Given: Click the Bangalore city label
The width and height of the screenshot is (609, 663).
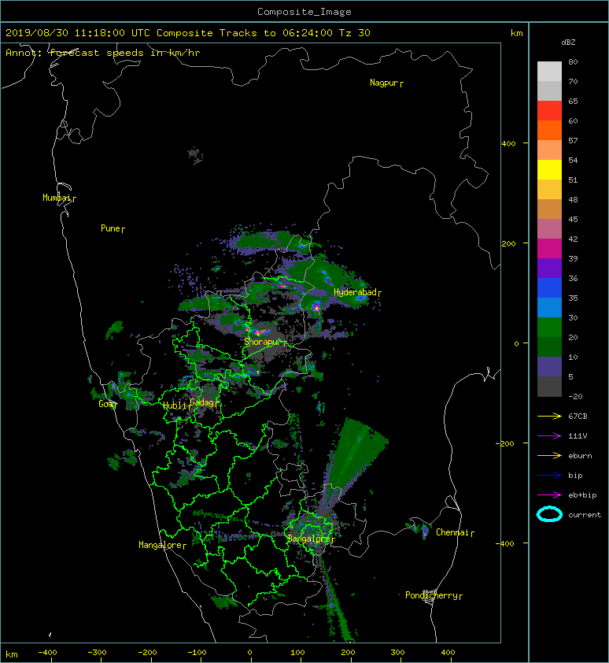Looking at the screenshot, I should coord(311,539).
